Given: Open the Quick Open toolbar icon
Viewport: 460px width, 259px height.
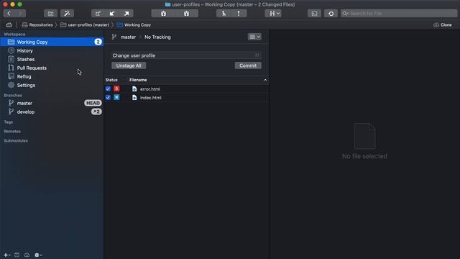Looking at the screenshot, I should pos(50,14).
